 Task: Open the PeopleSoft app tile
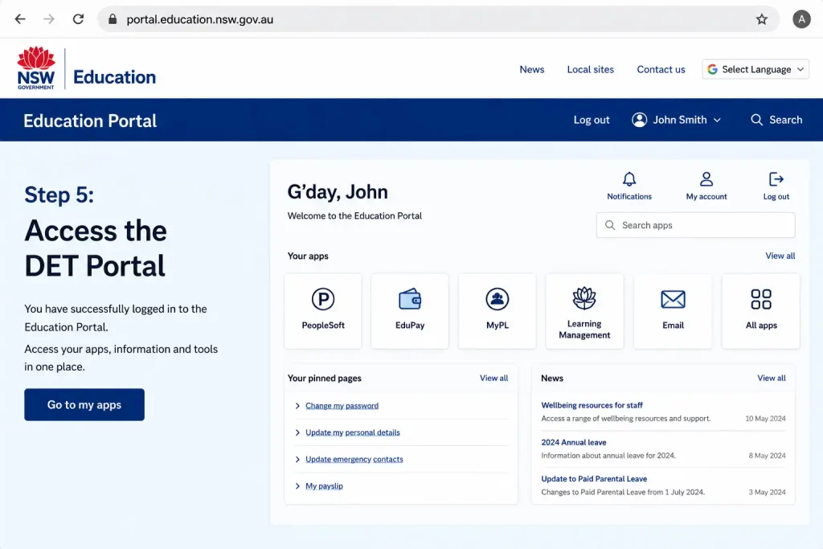pyautogui.click(x=323, y=311)
